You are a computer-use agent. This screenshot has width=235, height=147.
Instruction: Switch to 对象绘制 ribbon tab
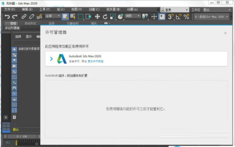[73, 24]
